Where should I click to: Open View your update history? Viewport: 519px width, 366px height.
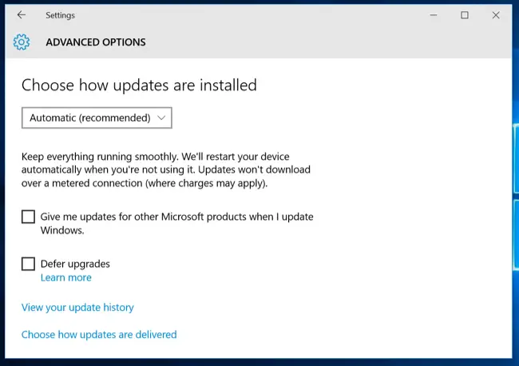coord(77,308)
